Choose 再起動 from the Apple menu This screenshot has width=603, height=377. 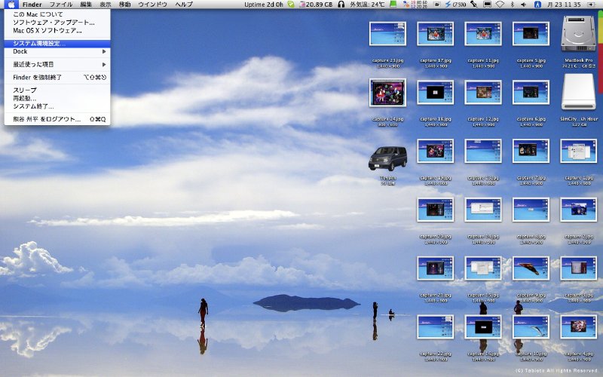coord(57,98)
